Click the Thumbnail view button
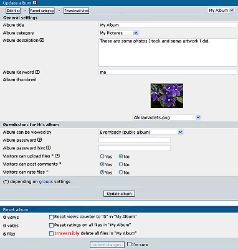 point(77,11)
